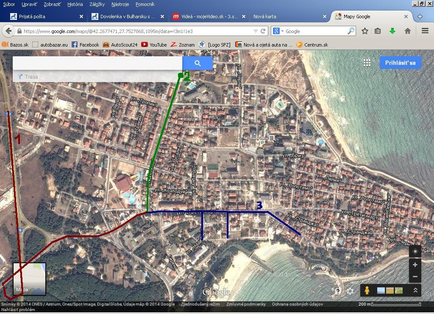Open the Zmluvné podmienky link
Viewport: 434px width, 314px height.
(x=246, y=304)
